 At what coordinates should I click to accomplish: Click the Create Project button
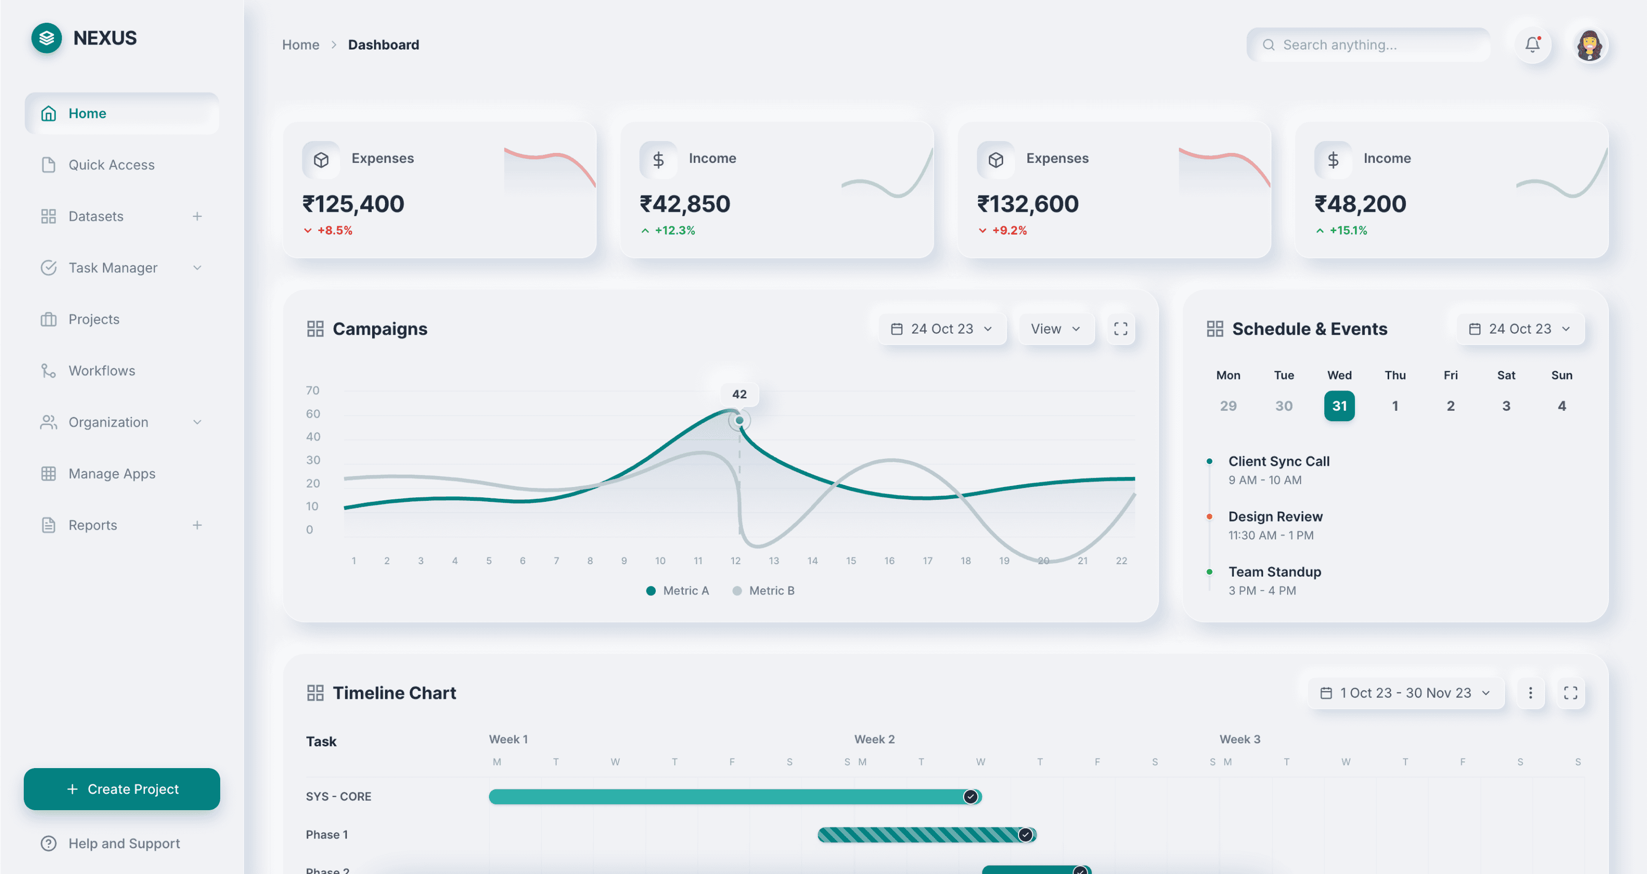(x=121, y=789)
